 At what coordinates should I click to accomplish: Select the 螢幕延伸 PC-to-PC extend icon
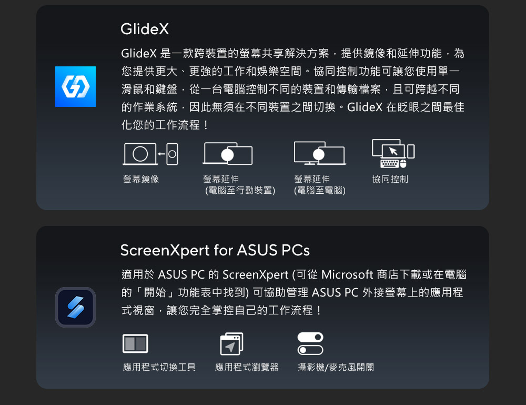pos(320,153)
